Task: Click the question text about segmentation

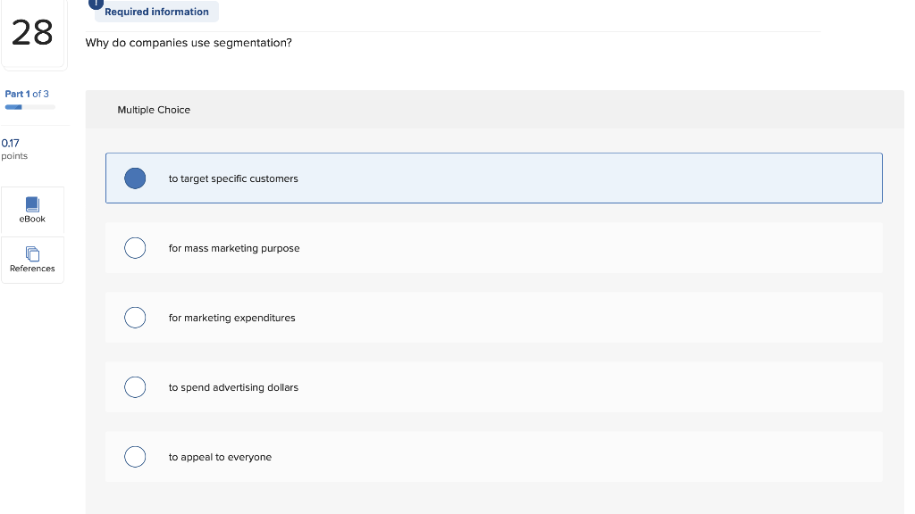Action: [x=189, y=42]
